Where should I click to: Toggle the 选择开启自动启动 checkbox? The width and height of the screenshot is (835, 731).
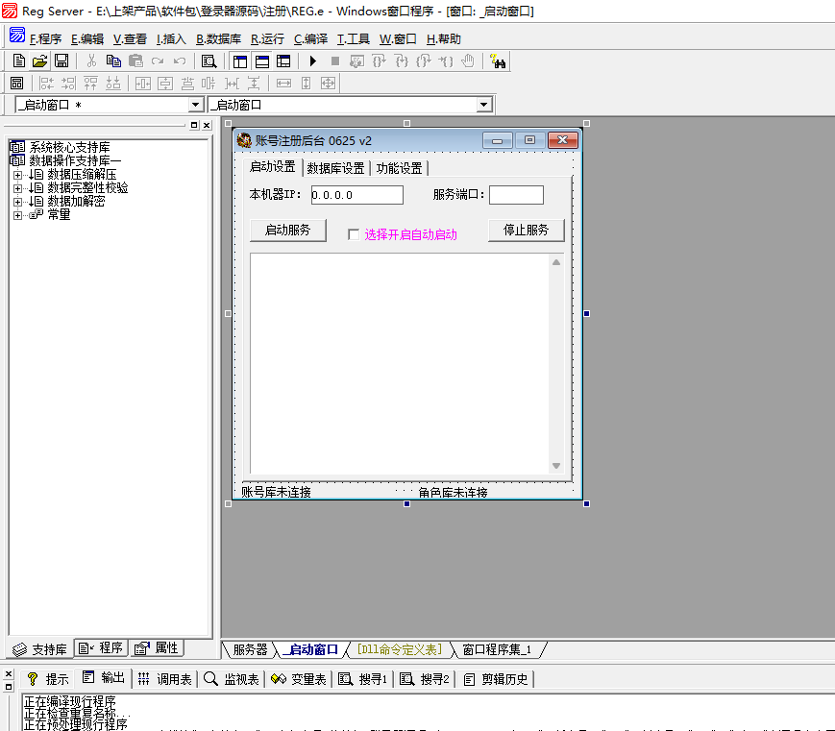354,234
